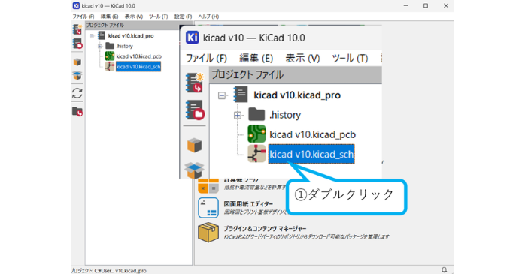525x274 pixels.
Task: Minimize the KiCad window
Action: [406, 6]
